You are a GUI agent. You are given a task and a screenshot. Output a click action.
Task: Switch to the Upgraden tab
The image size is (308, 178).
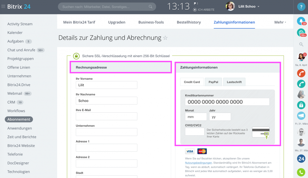click(x=117, y=22)
